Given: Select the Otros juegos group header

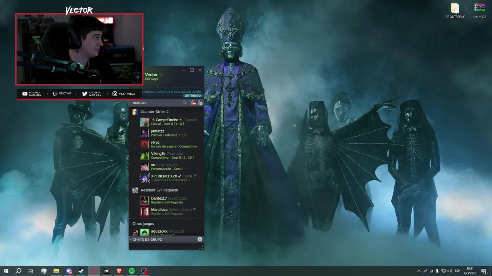Looking at the screenshot, I should (143, 223).
